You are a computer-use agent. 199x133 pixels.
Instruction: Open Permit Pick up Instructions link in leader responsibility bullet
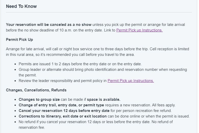[131, 81]
